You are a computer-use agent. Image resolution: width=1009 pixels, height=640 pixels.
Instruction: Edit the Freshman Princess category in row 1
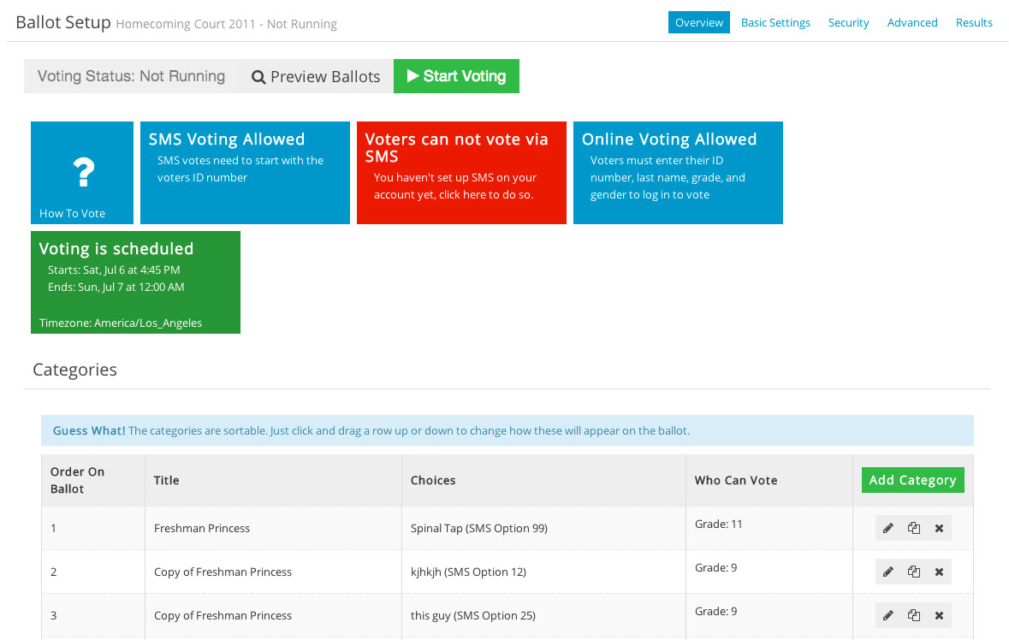(x=888, y=528)
